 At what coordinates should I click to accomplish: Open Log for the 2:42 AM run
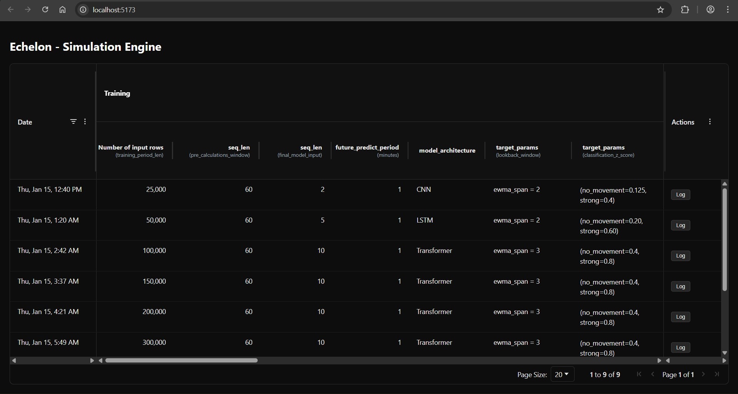[x=680, y=256]
